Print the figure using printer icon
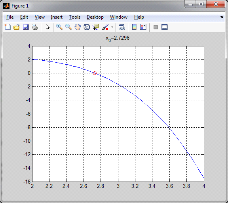 click(35, 27)
